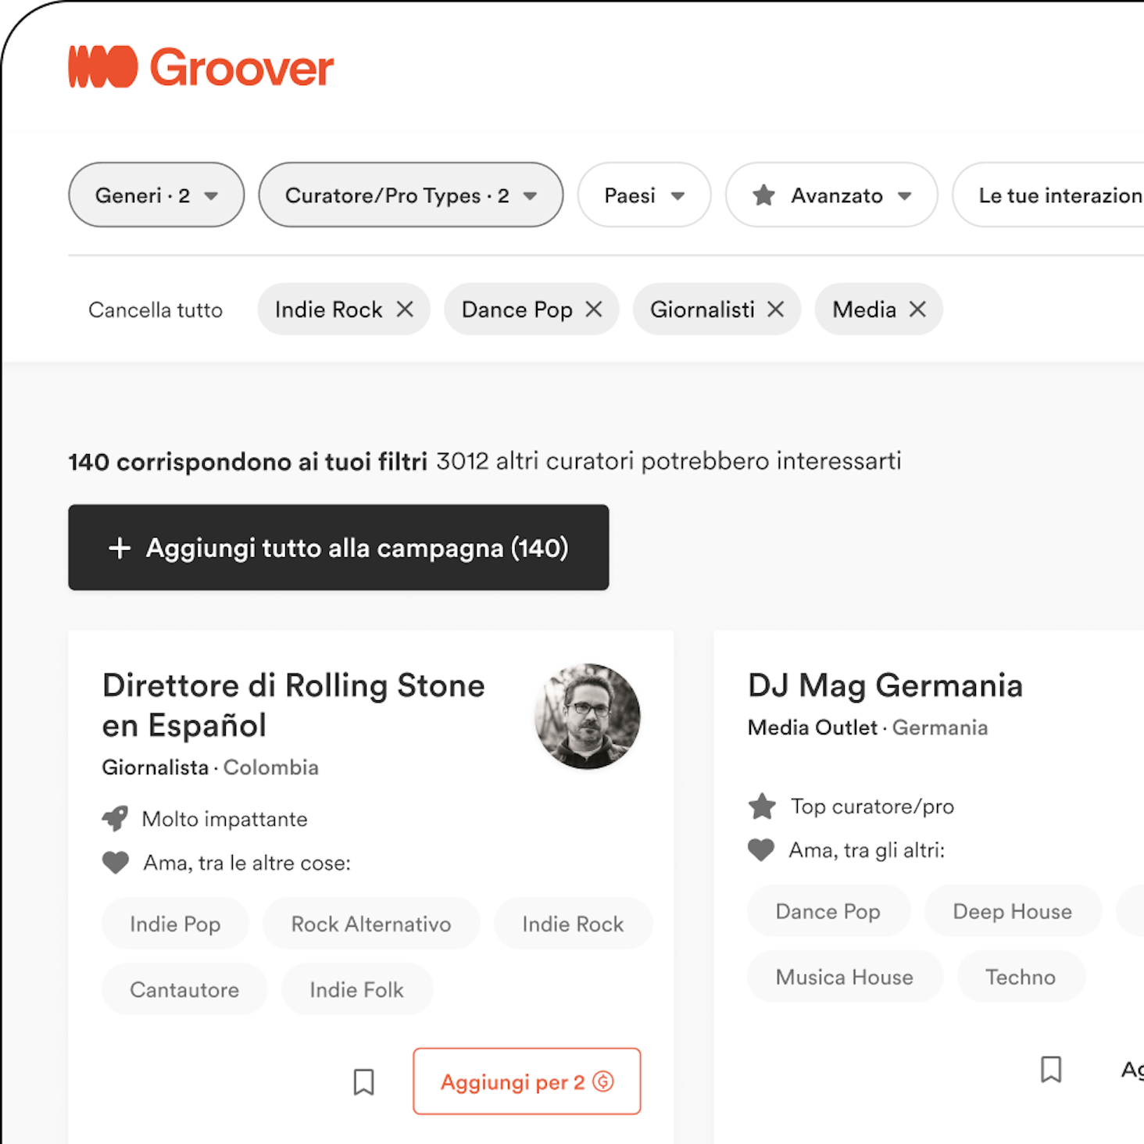Bookmark the Rolling Stone en Español curator
The height and width of the screenshot is (1144, 1144).
pos(364,1082)
